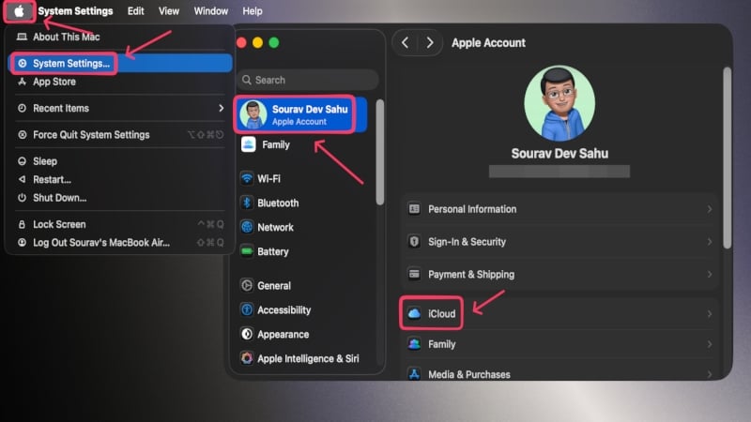Screen dimensions: 751x422
Task: Click the iCloud cloud icon
Action: click(x=414, y=314)
